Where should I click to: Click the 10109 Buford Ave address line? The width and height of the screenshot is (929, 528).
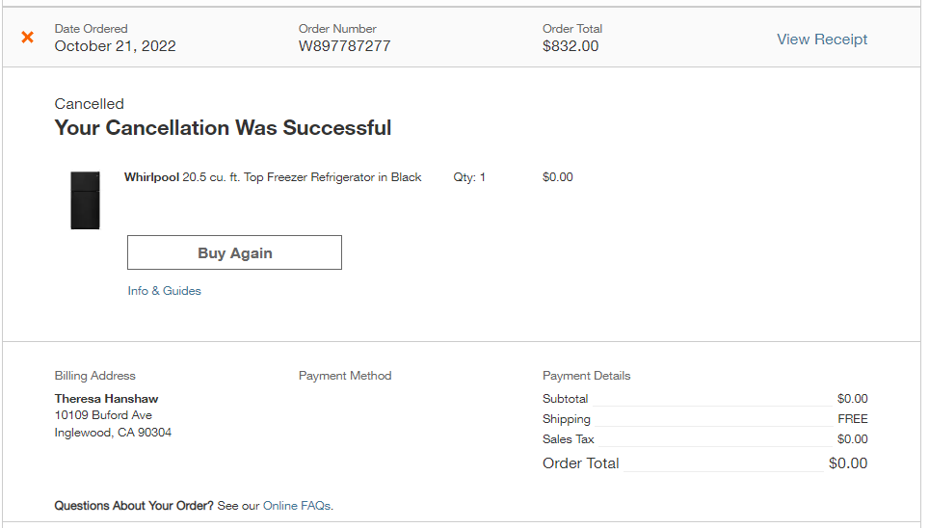click(103, 415)
